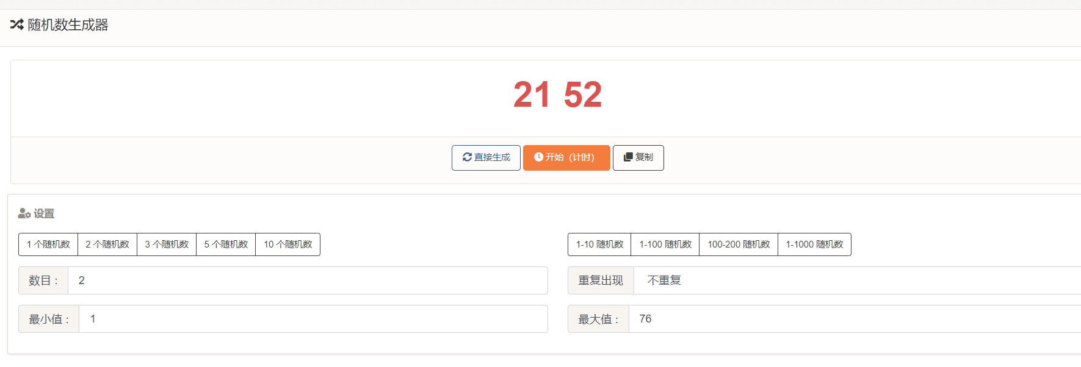Screen dimensions: 1081x367
Task: Choose the 100-200 随机数 range
Action: pyautogui.click(x=739, y=244)
